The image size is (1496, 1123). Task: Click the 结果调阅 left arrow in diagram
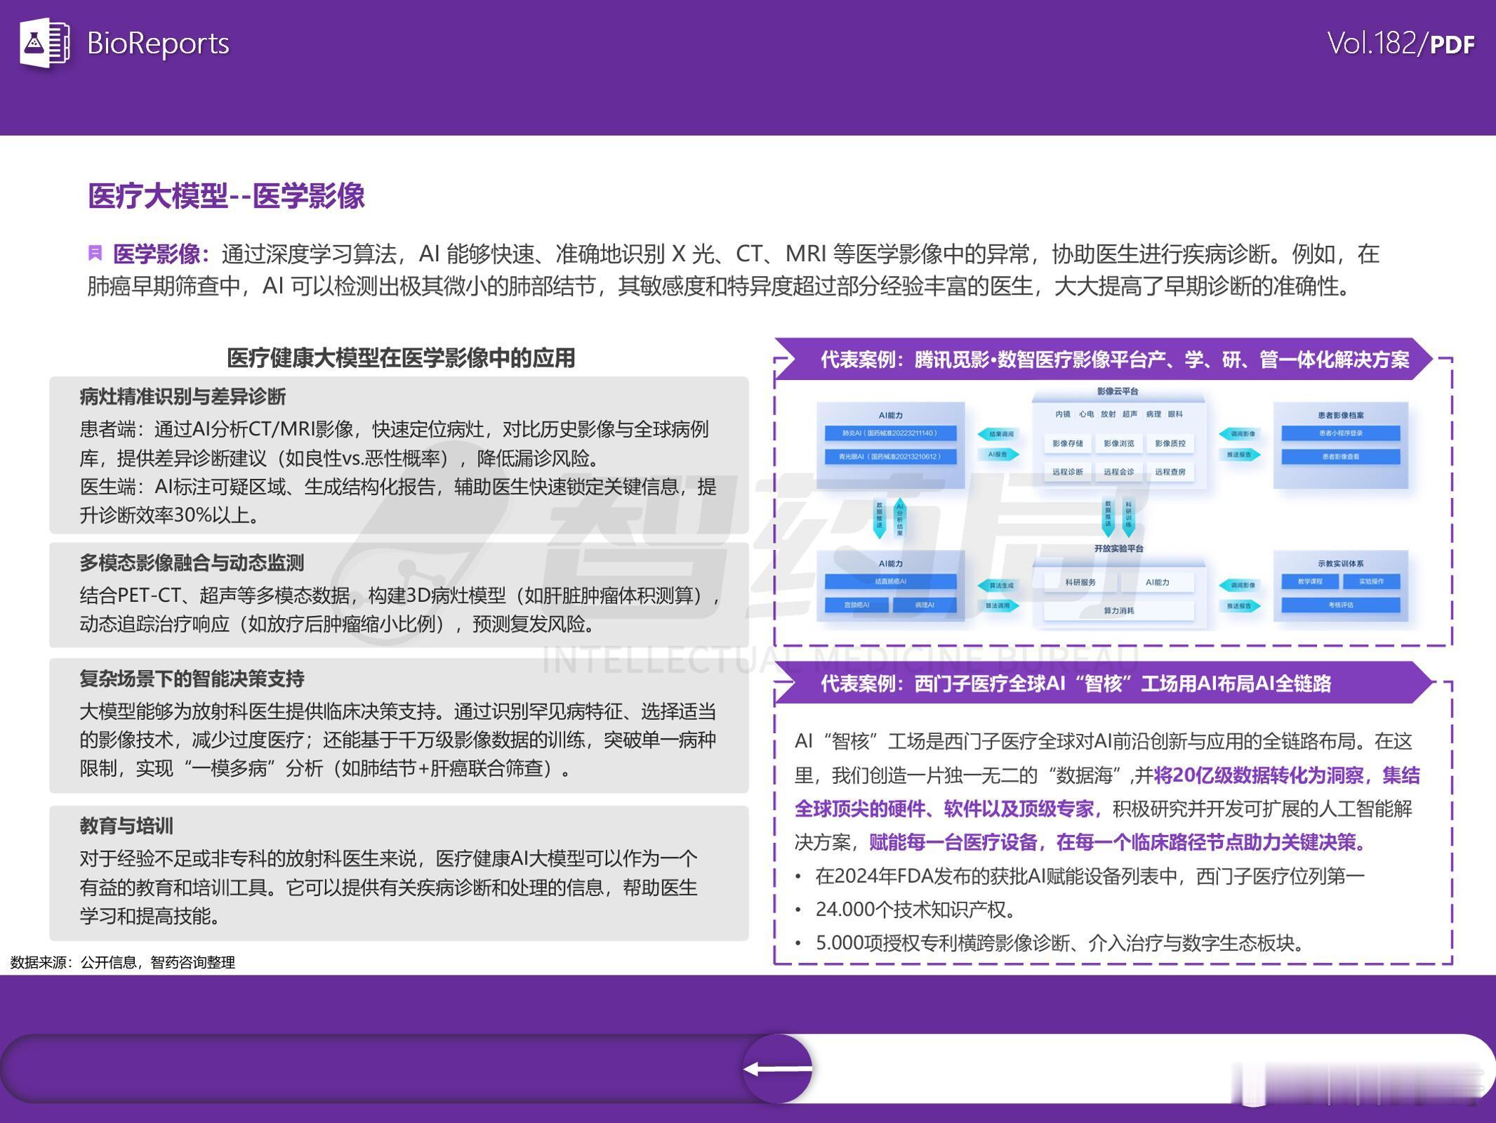998,434
